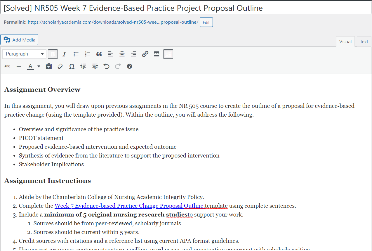This screenshot has width=372, height=251.
Task: Click into the post title field
Action: (x=186, y=8)
